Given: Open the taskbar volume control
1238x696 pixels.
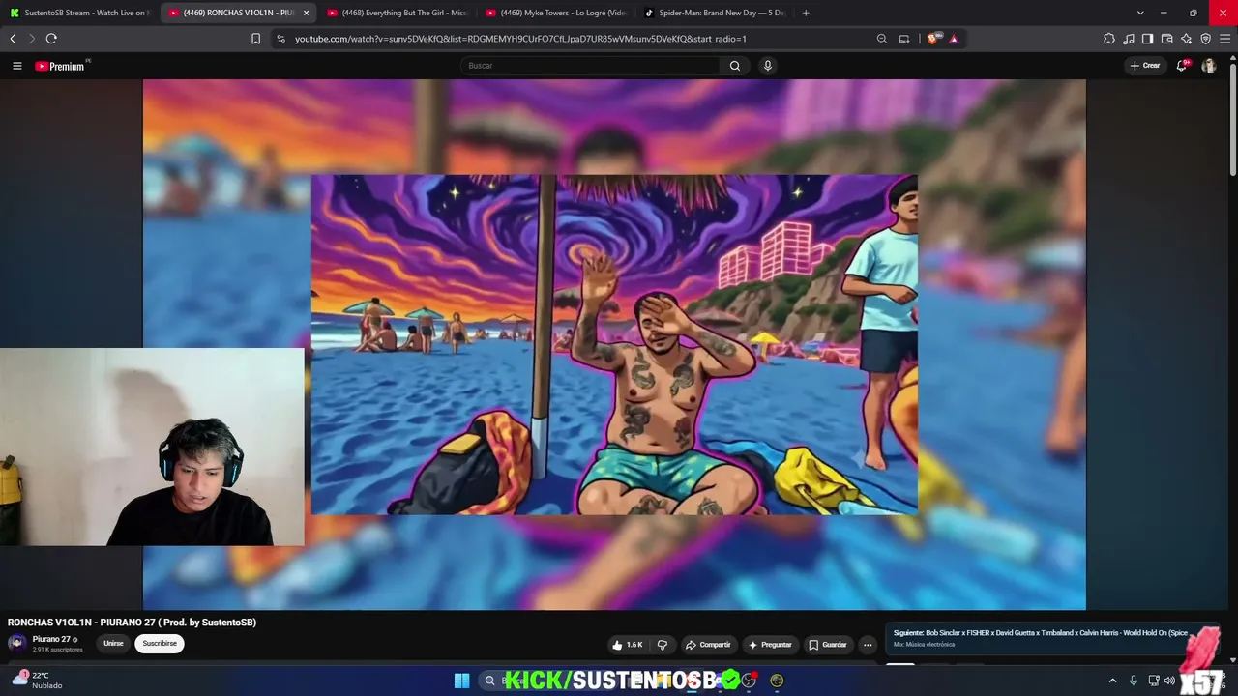Looking at the screenshot, I should pyautogui.click(x=1169, y=681).
